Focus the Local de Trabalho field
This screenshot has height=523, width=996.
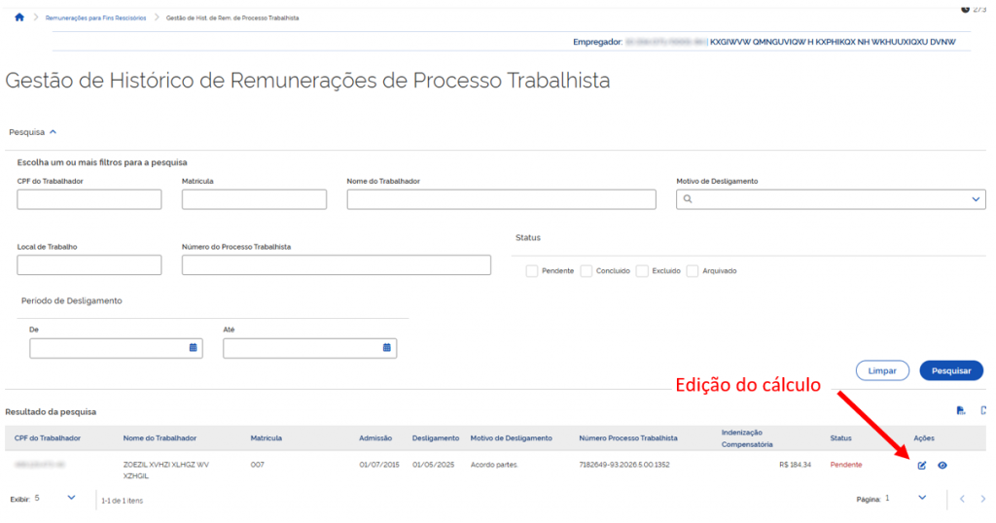tap(89, 264)
